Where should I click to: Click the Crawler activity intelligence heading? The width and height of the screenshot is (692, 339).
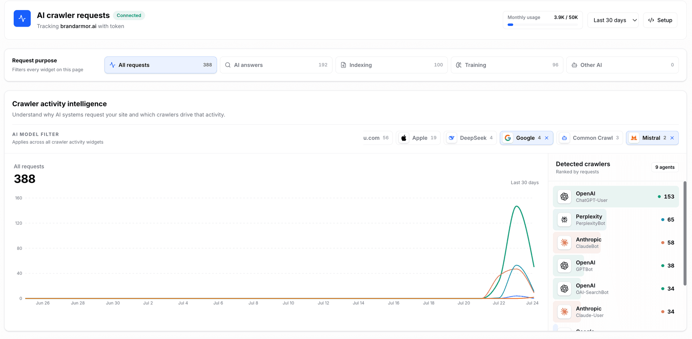(59, 104)
